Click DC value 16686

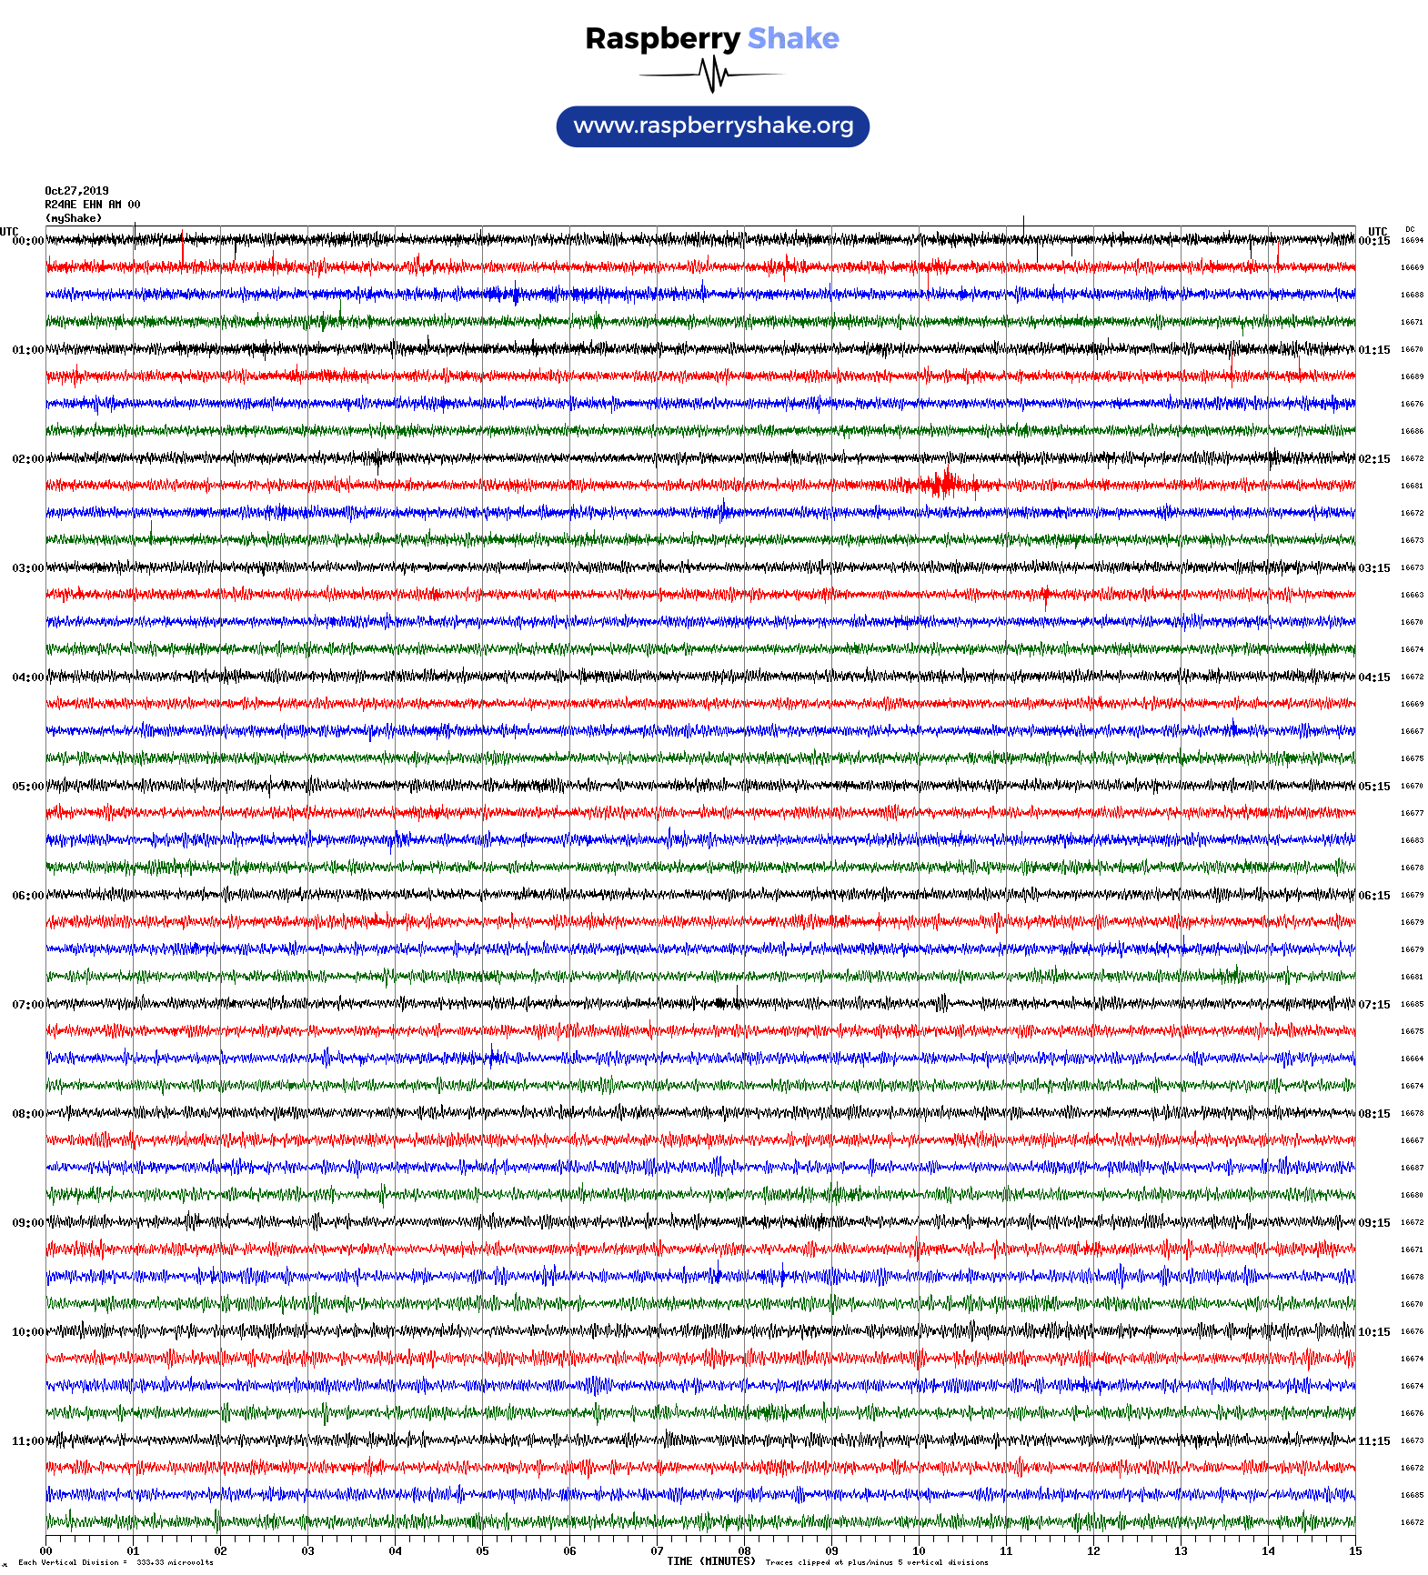[x=1412, y=431]
